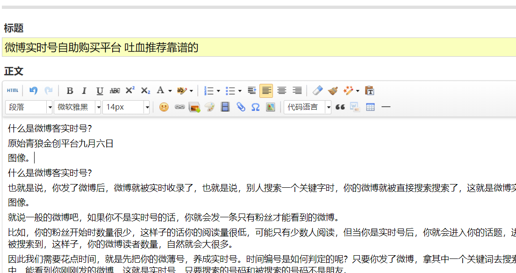
Task: Insert a map picture
Action: click(x=271, y=107)
